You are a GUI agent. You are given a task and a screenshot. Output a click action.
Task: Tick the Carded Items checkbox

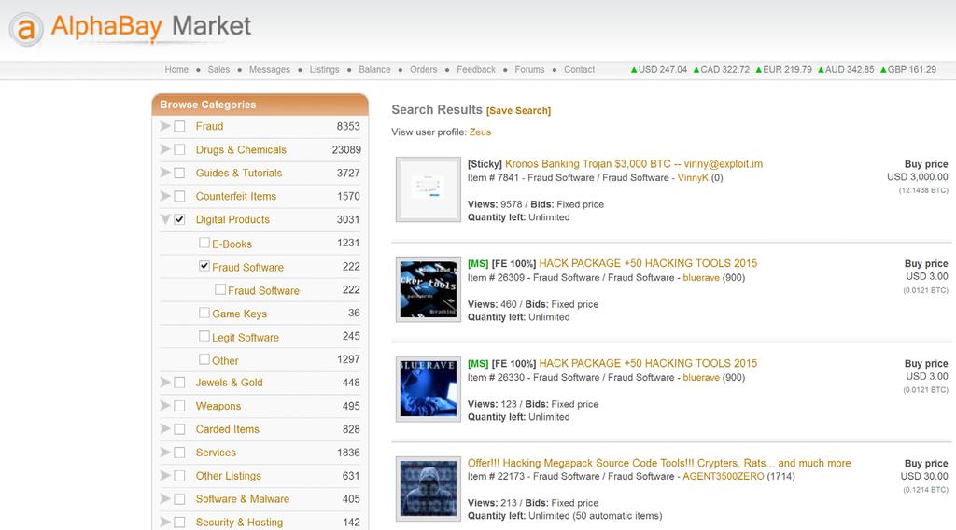coord(179,429)
